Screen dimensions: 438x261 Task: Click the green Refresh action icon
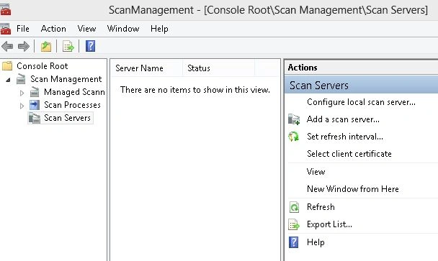click(x=294, y=207)
